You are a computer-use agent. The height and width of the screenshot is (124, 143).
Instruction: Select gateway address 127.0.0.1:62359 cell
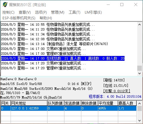point(29,108)
